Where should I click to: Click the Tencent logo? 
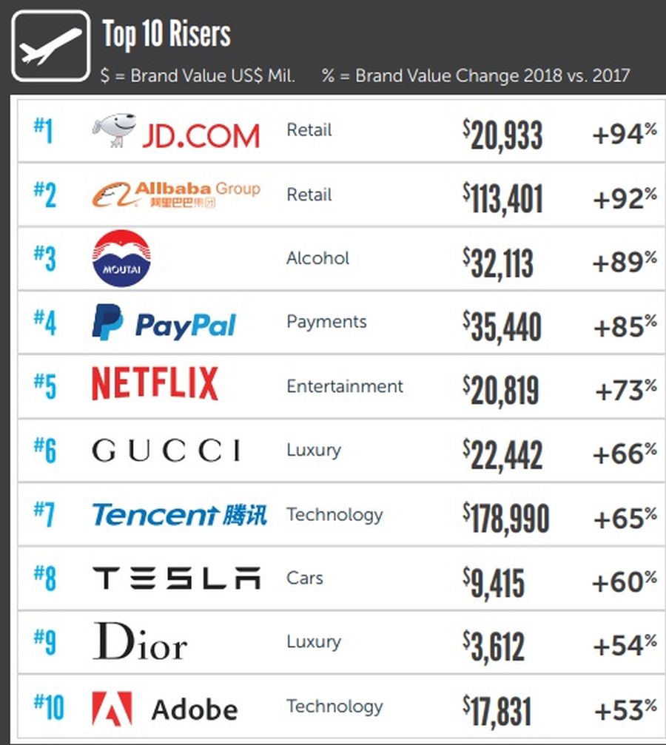pyautogui.click(x=180, y=515)
